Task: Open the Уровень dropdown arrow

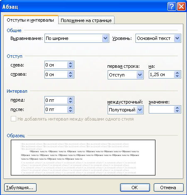Action: pos(177,38)
